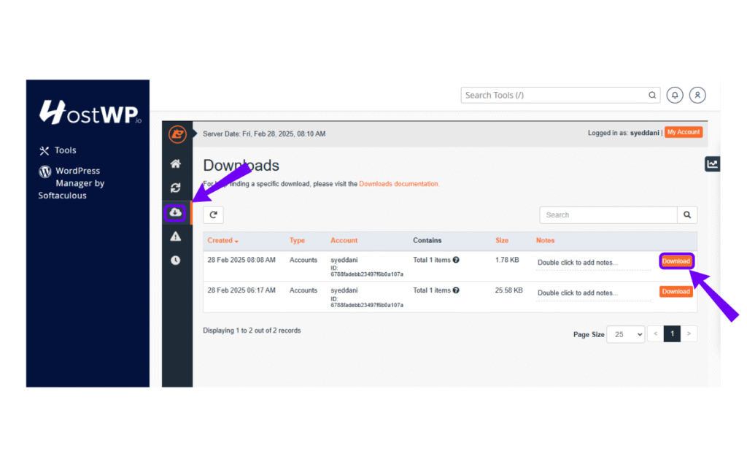Open the statistics chart icon on the right edge
Screen dimensions: 747x467
(712, 163)
